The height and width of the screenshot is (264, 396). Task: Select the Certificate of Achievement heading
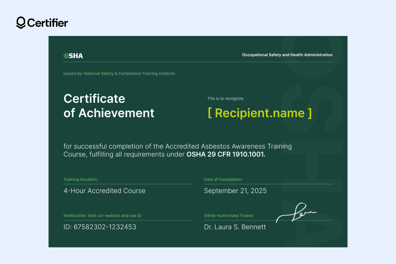click(x=109, y=106)
